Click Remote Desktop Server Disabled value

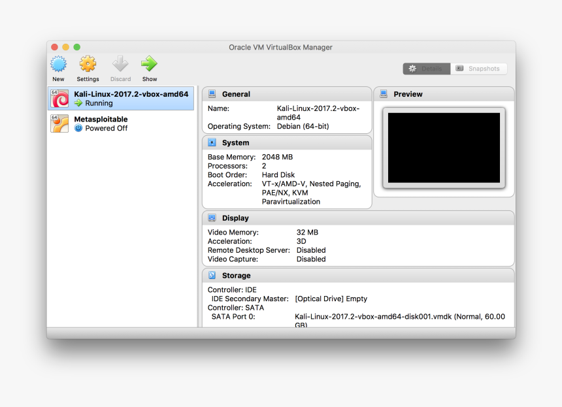311,250
